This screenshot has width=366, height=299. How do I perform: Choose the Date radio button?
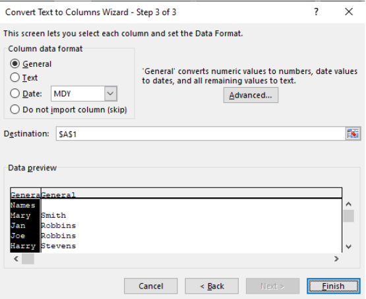[15, 94]
